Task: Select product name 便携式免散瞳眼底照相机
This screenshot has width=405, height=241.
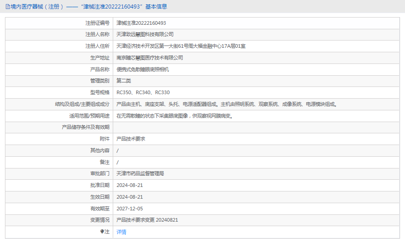Action: tap(143, 69)
